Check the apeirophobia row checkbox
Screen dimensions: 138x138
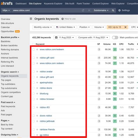click(33, 83)
